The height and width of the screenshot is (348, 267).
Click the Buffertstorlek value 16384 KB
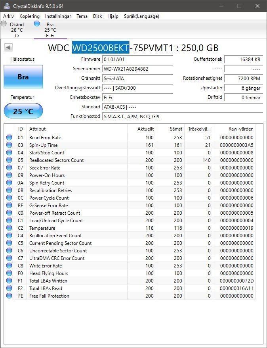click(x=244, y=59)
